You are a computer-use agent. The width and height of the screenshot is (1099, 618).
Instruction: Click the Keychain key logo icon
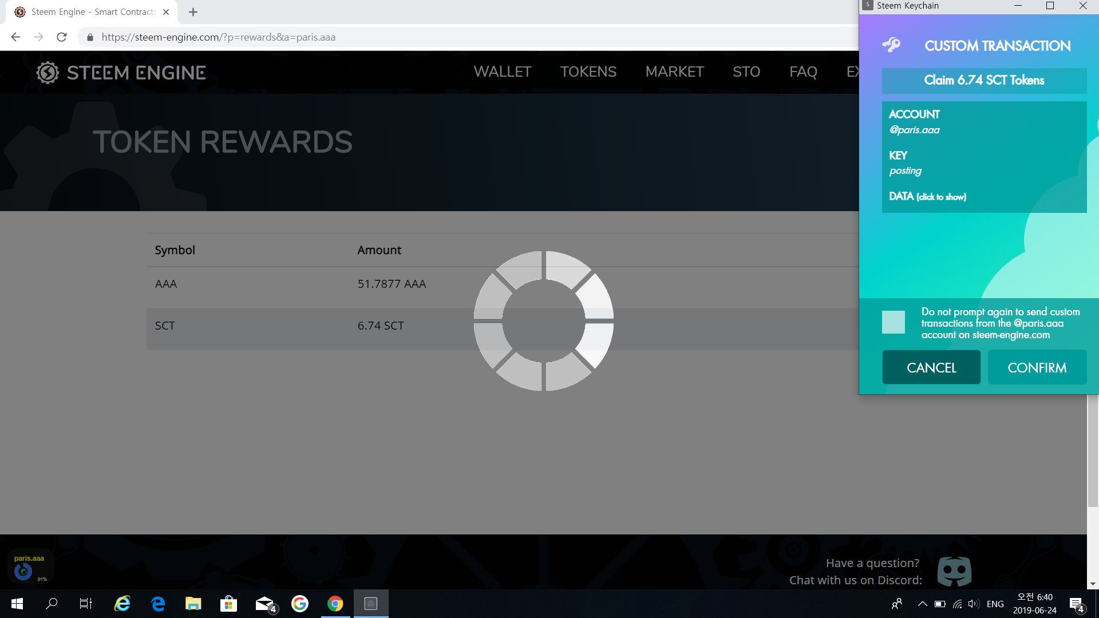coord(891,45)
